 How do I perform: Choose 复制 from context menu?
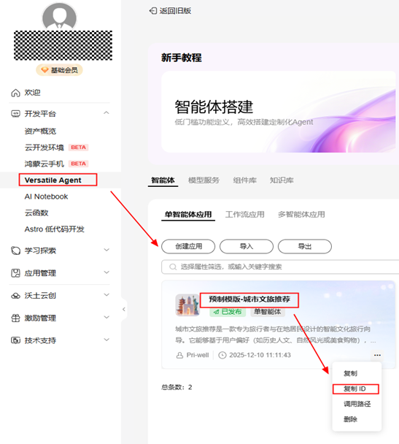[x=350, y=373]
